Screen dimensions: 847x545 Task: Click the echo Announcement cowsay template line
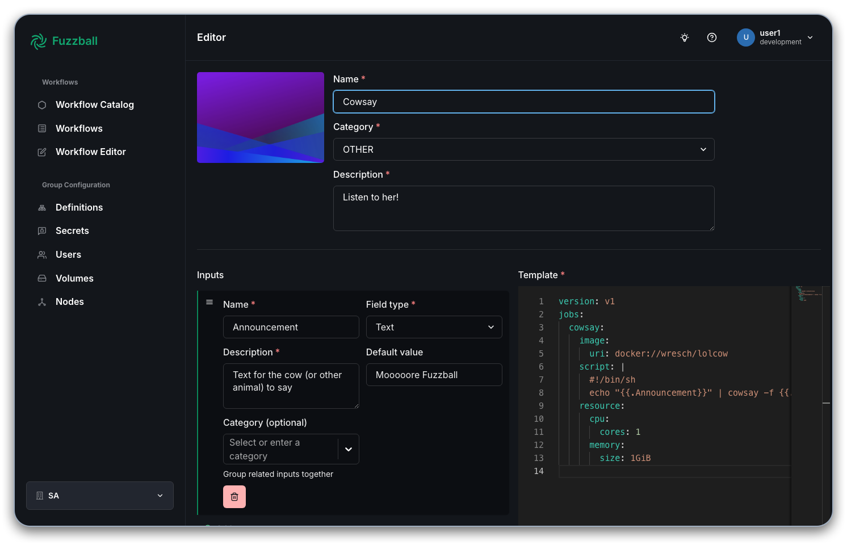[x=689, y=393]
